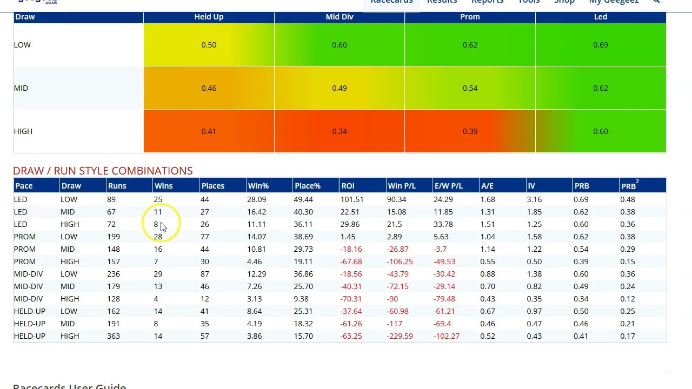Sort table by Runs column header
This screenshot has height=389, width=692.
coord(117,186)
